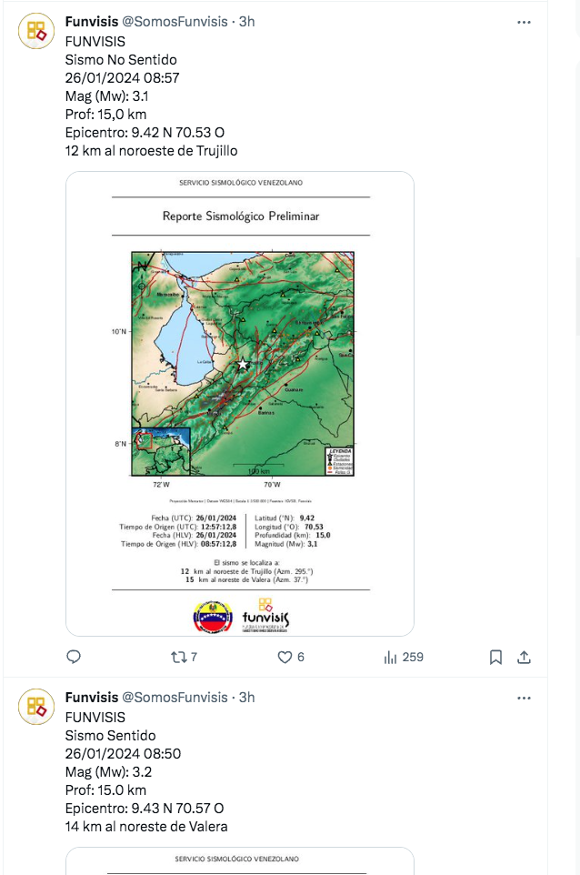Like the Sismo No Sentido tweet

291,657
